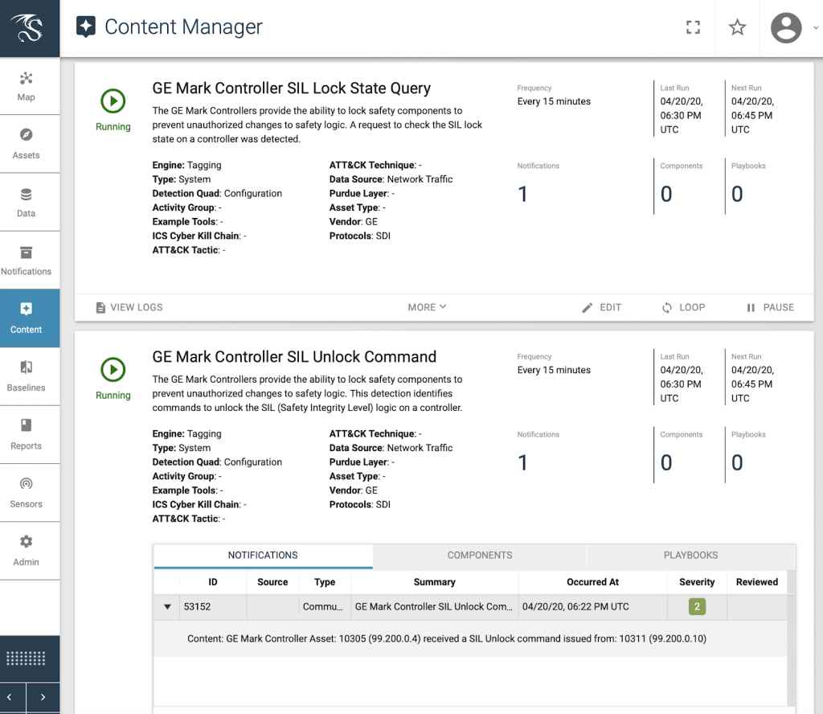The height and width of the screenshot is (714, 823).
Task: Click the right arrow at sidebar bottom
Action: point(43,697)
